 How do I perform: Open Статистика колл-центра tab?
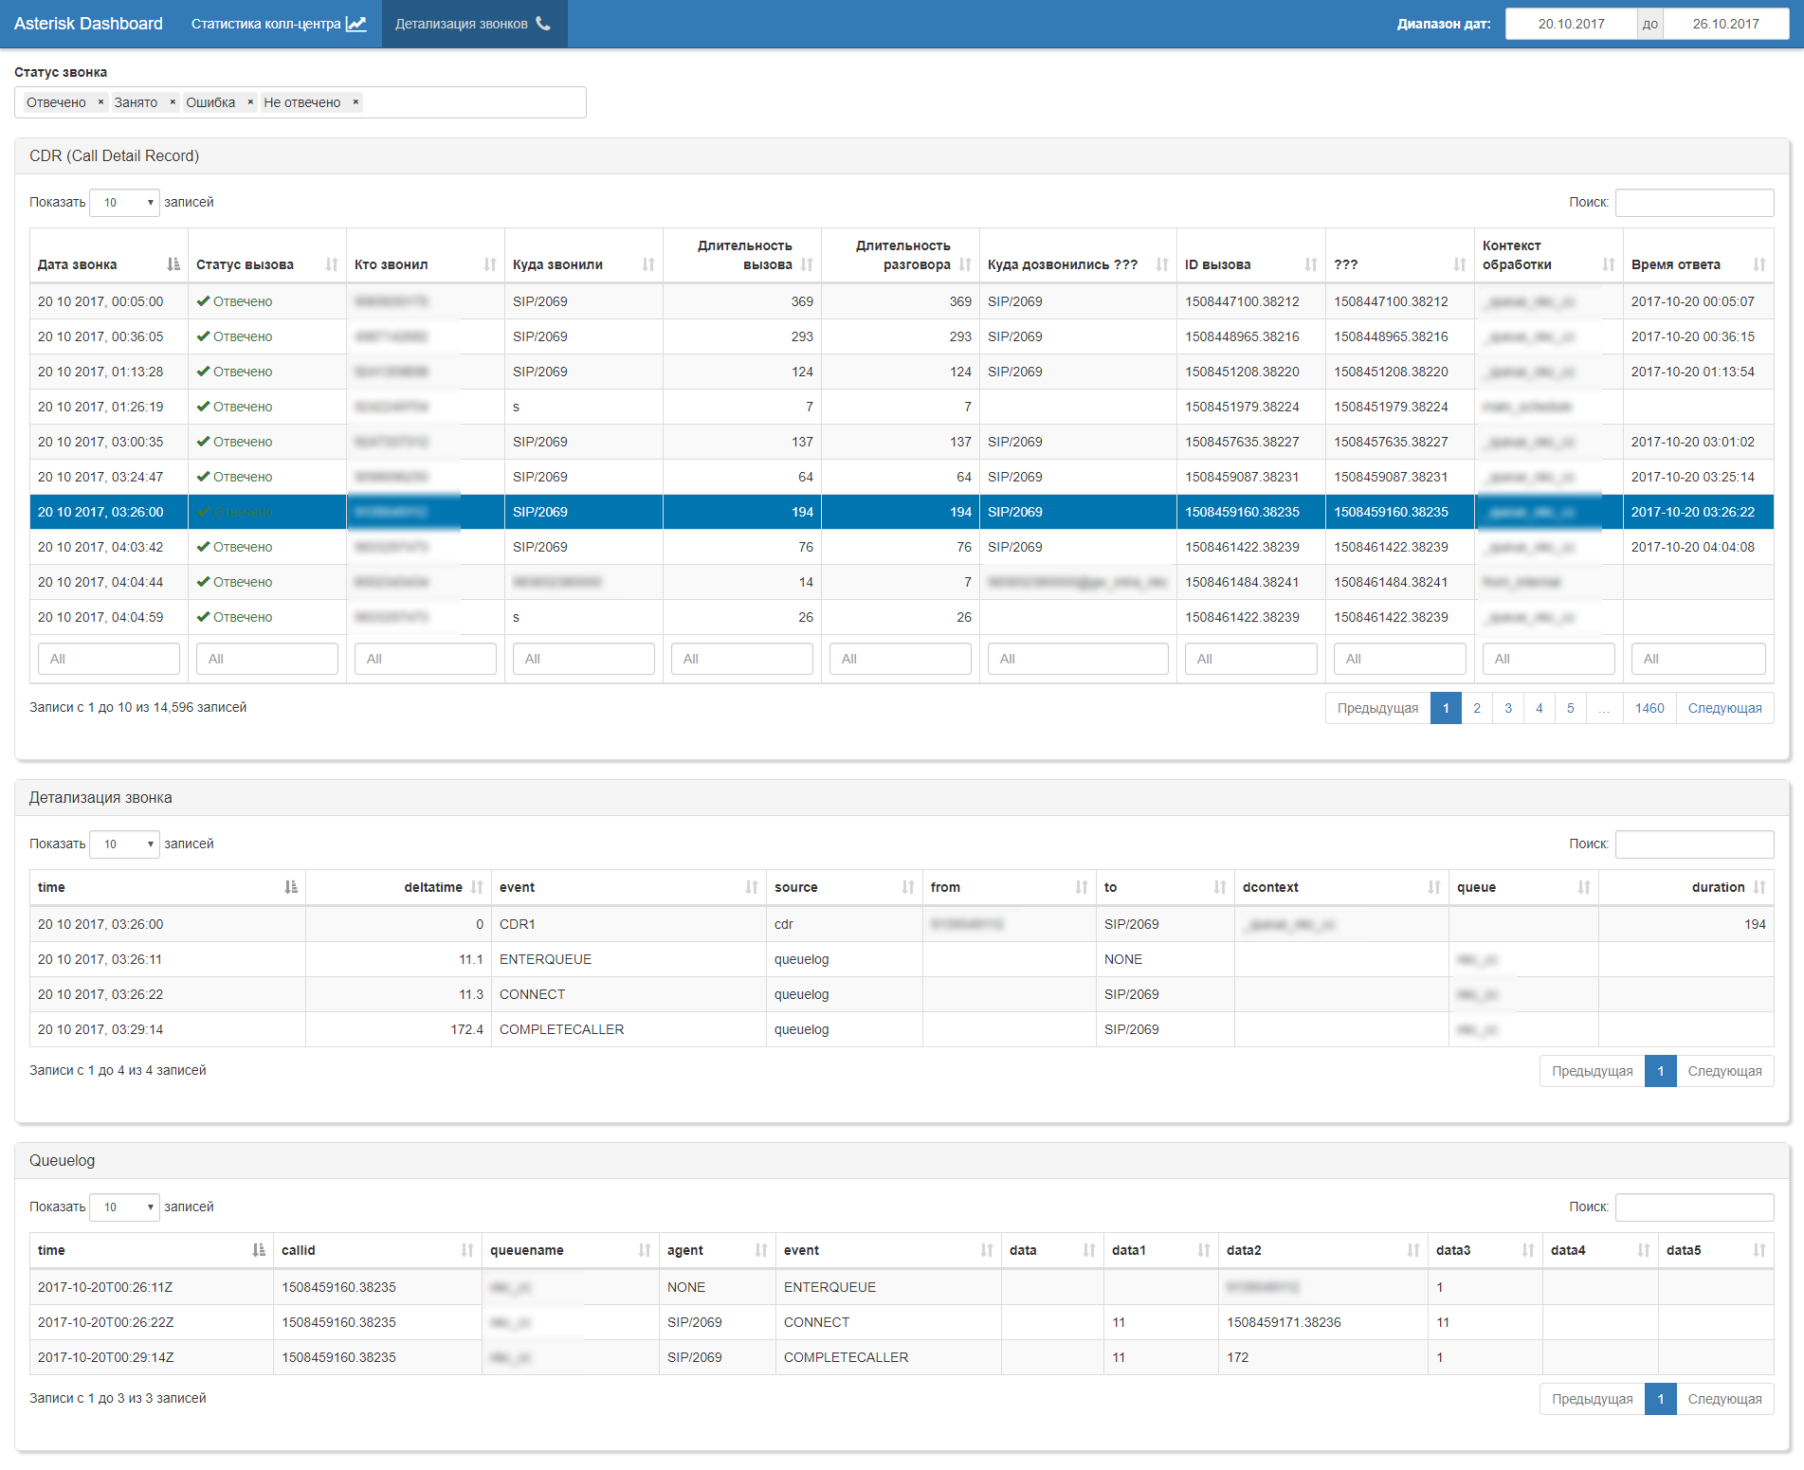click(279, 24)
